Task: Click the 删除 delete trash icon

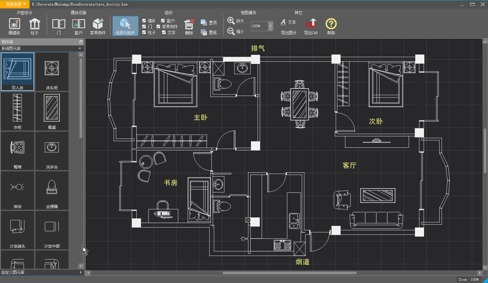Action: click(189, 26)
